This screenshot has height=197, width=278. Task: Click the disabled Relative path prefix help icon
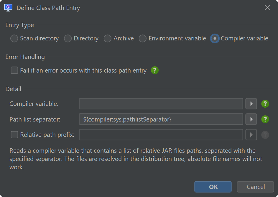coord(265,135)
